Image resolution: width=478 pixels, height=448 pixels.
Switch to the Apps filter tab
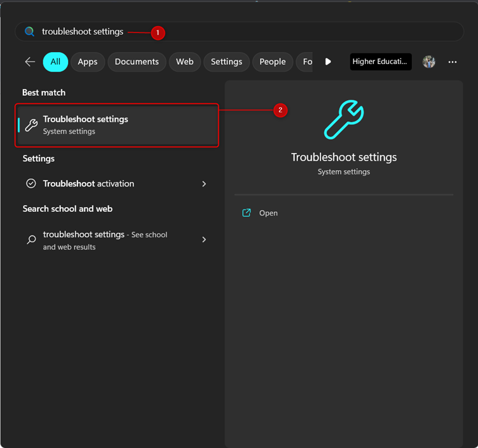tap(88, 62)
